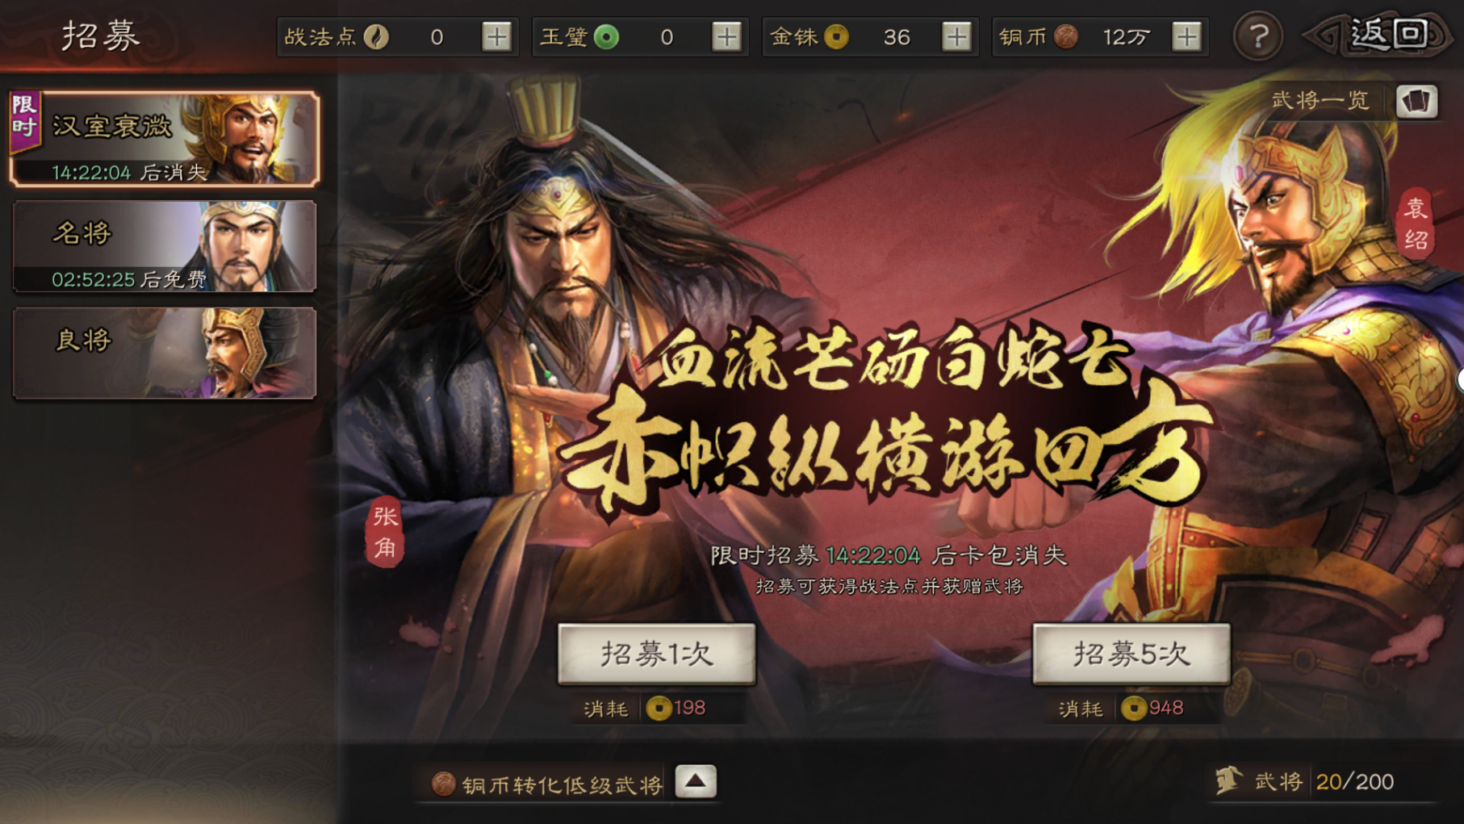Open help question mark icon
The image size is (1464, 824).
(x=1257, y=36)
